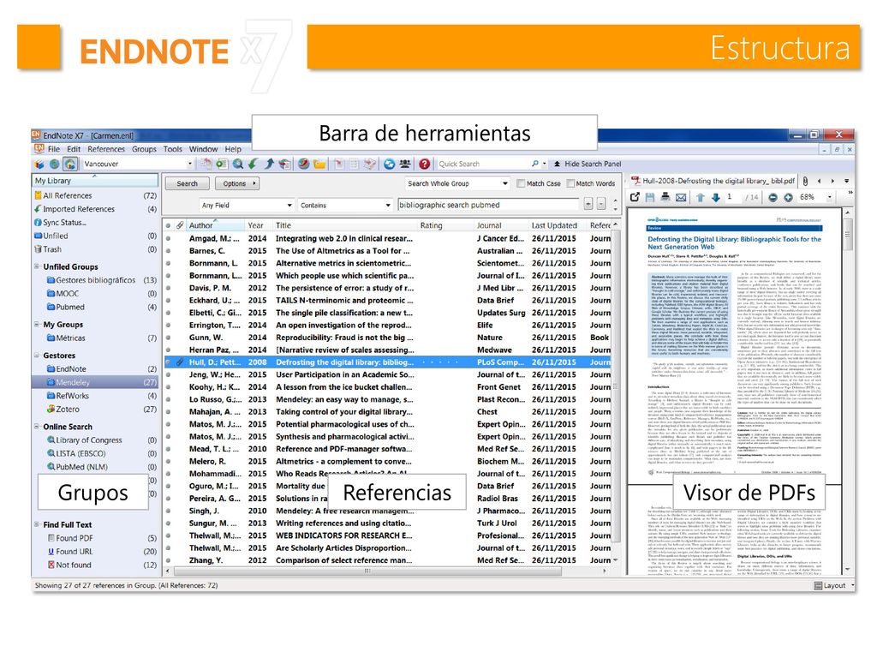The width and height of the screenshot is (877, 658).
Task: Open the File menu
Action: 54,149
